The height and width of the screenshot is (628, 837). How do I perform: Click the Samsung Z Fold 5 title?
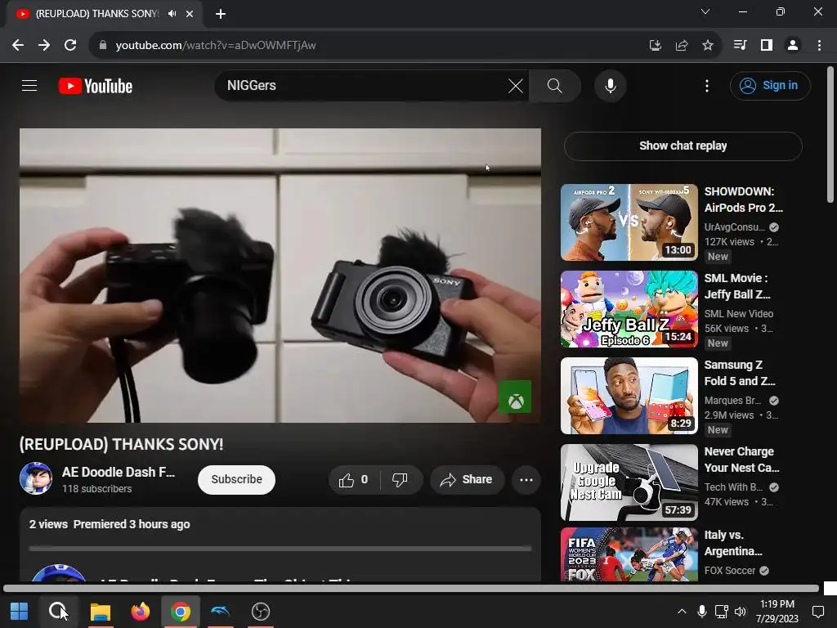[x=739, y=373]
